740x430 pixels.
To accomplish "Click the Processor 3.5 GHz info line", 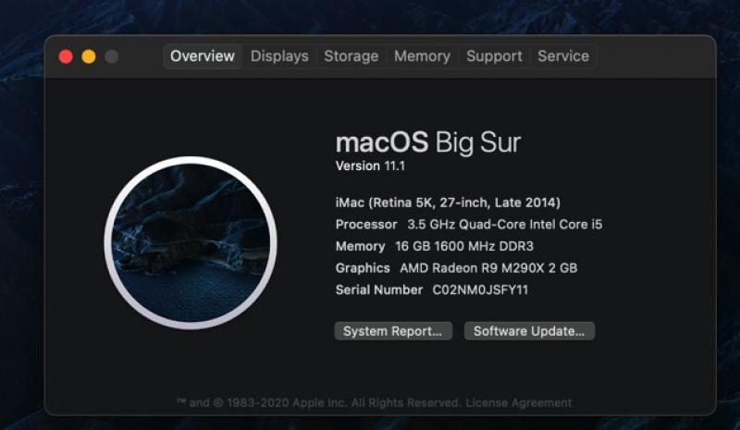I will (x=469, y=224).
